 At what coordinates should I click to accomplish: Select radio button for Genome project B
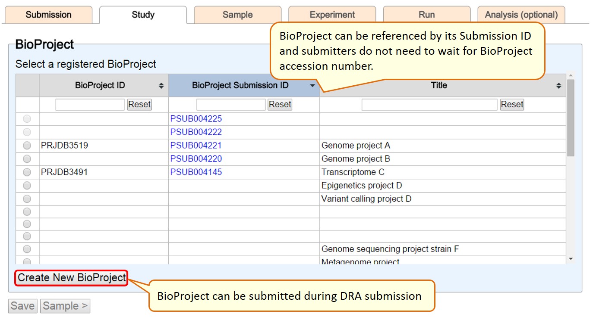pos(27,159)
